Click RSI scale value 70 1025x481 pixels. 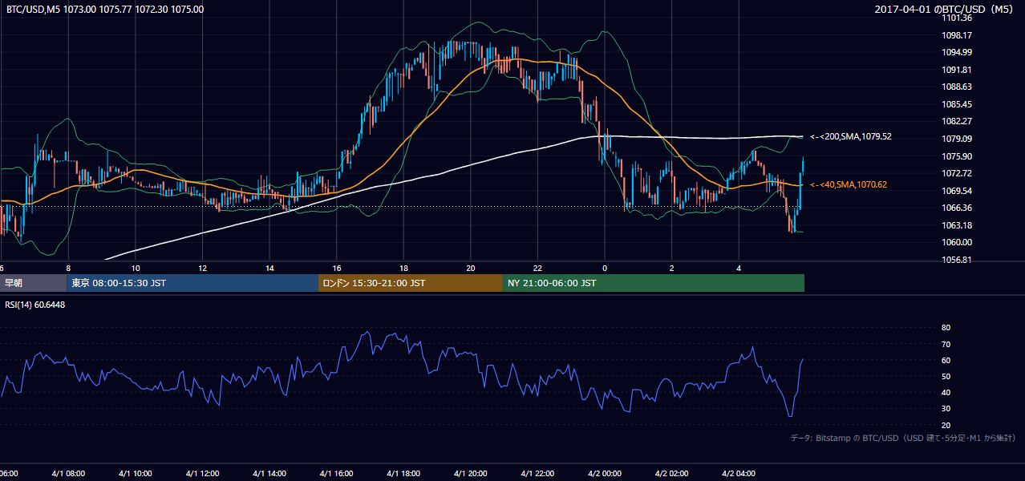tap(946, 344)
